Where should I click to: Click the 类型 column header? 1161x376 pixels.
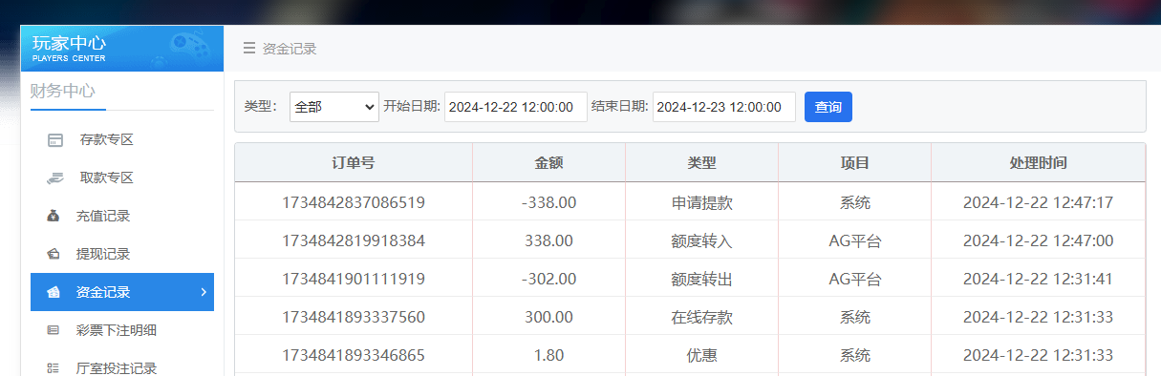(x=701, y=163)
